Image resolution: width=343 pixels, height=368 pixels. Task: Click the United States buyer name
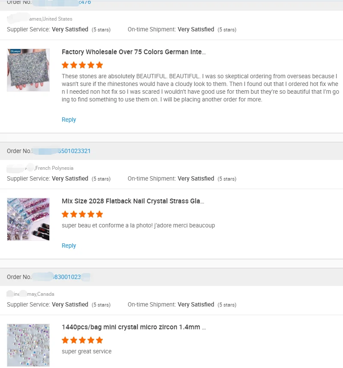(39, 19)
